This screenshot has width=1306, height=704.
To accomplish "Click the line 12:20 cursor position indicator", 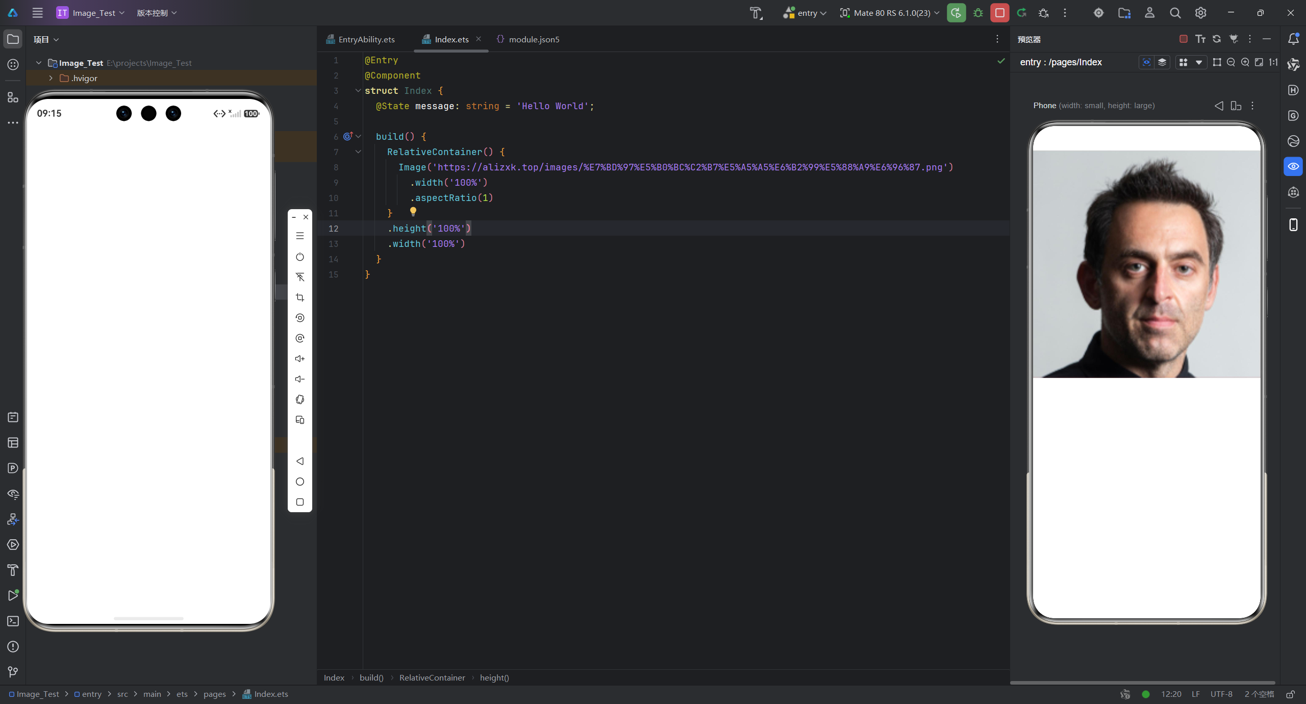I will [1171, 694].
